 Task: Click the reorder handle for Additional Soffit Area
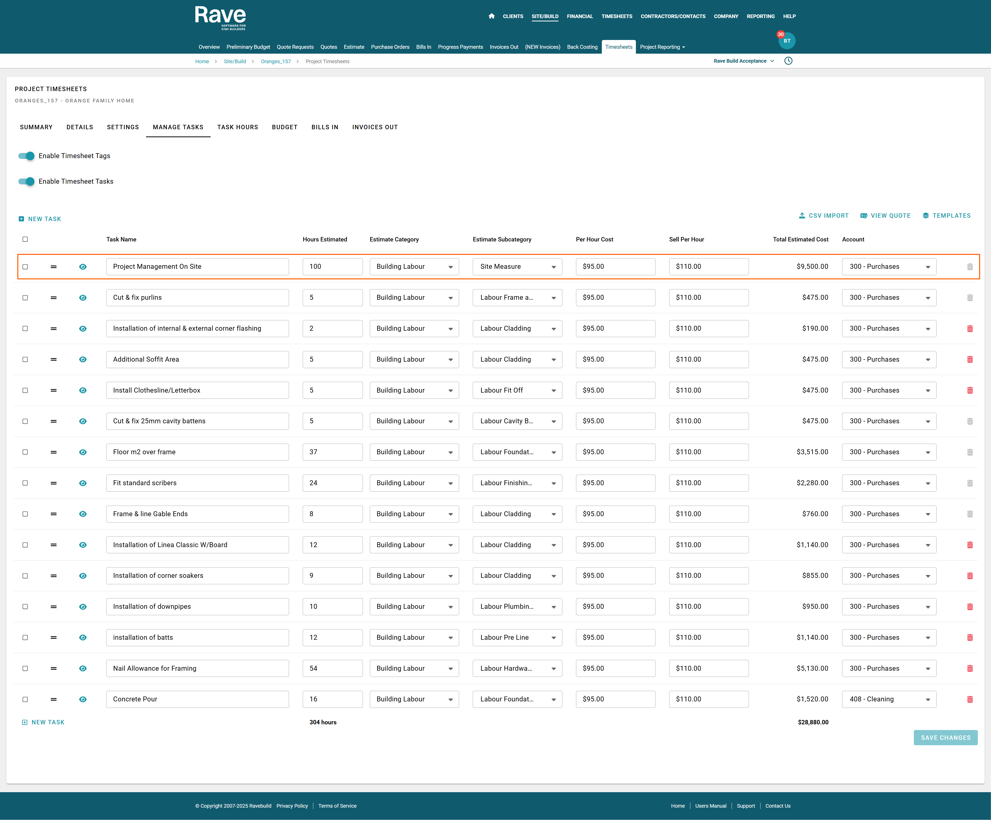54,359
